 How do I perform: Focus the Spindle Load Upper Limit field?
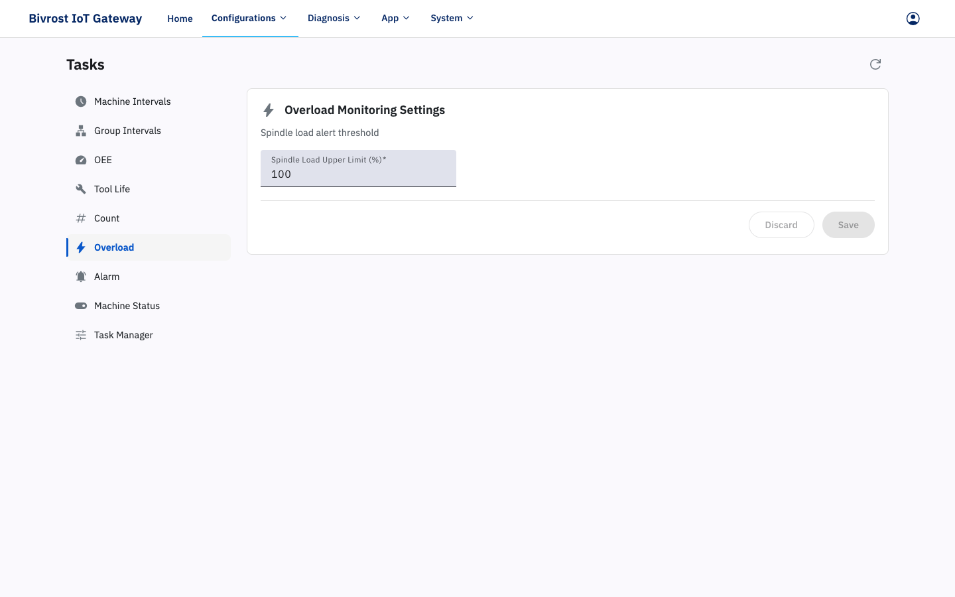point(358,168)
